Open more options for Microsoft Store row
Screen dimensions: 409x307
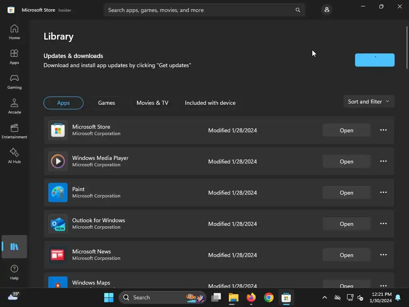click(383, 130)
